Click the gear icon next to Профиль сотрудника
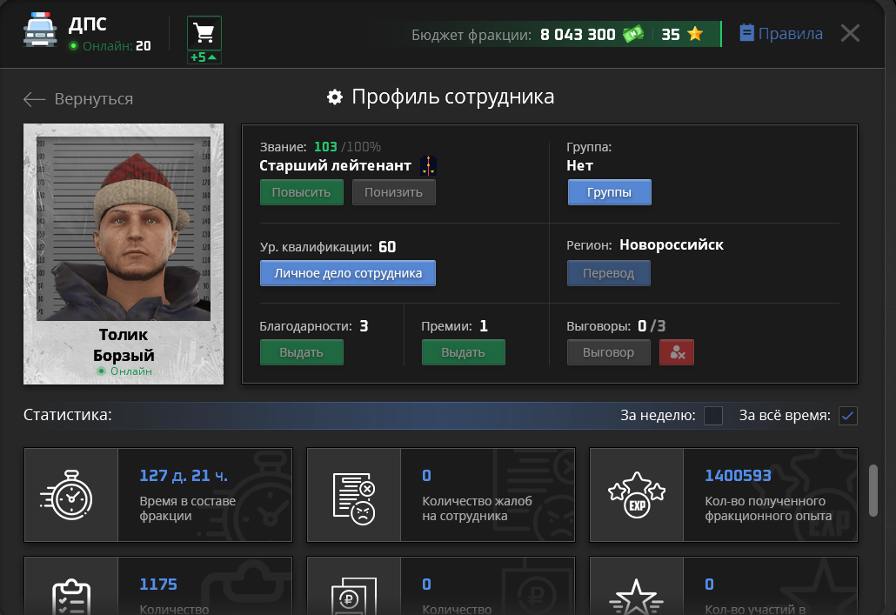The image size is (896, 615). 335,97
